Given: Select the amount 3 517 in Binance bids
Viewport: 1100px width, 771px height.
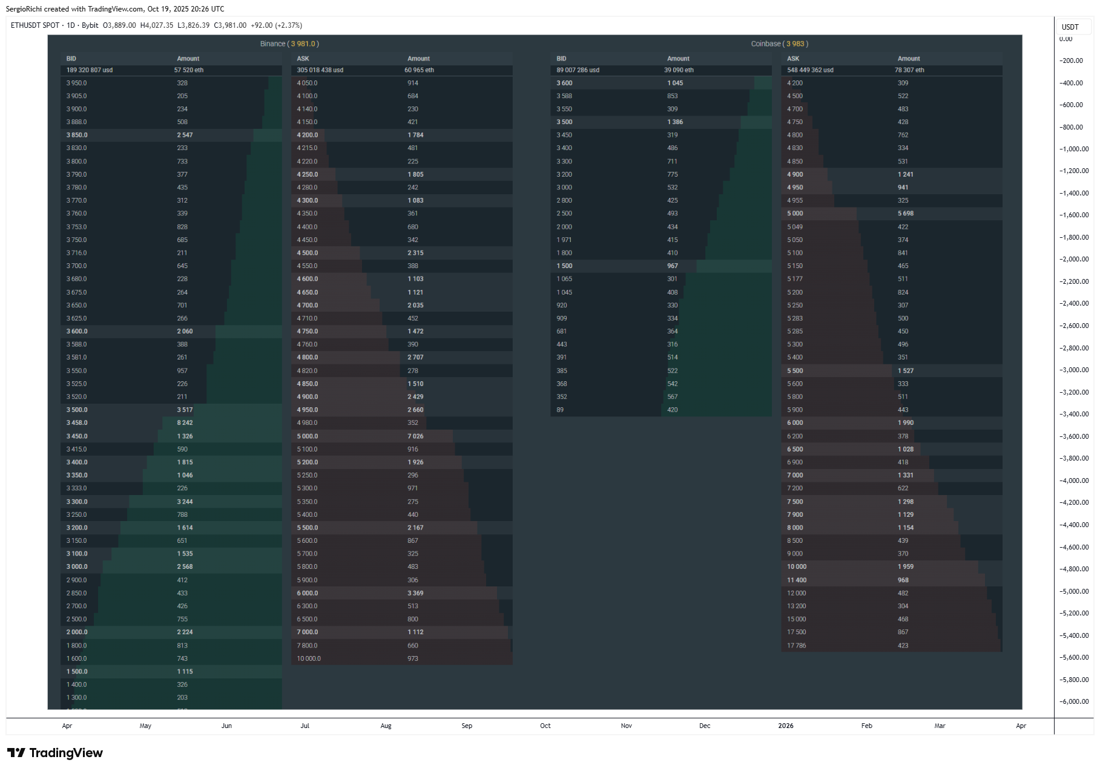Looking at the screenshot, I should click(x=185, y=410).
